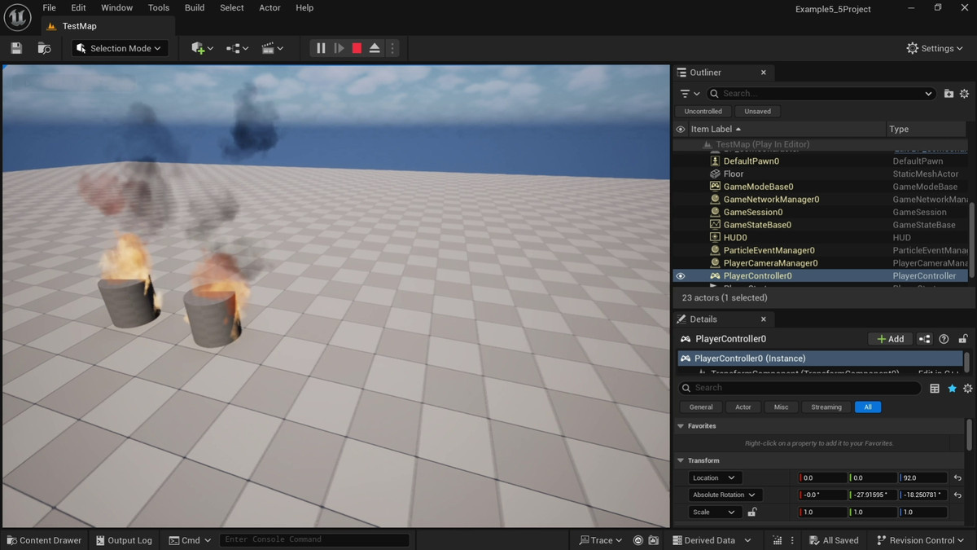977x550 pixels.
Task: Open the Blueprints toolbar dropdown icon
Action: click(238, 48)
